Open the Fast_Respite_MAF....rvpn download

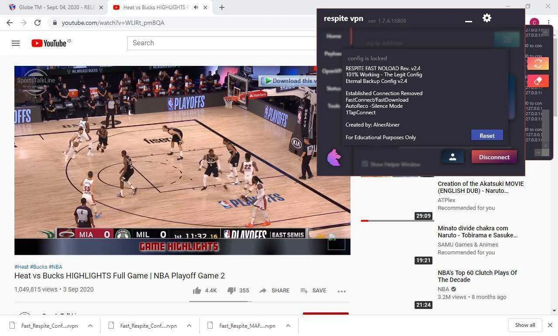tap(247, 326)
